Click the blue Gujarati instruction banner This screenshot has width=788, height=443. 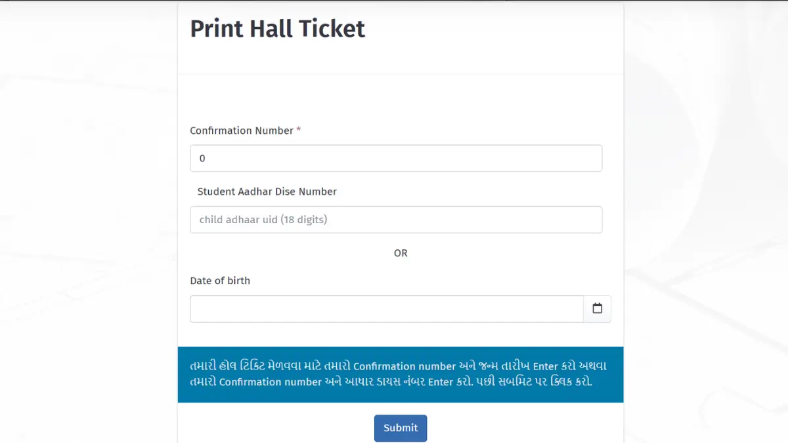[401, 374]
